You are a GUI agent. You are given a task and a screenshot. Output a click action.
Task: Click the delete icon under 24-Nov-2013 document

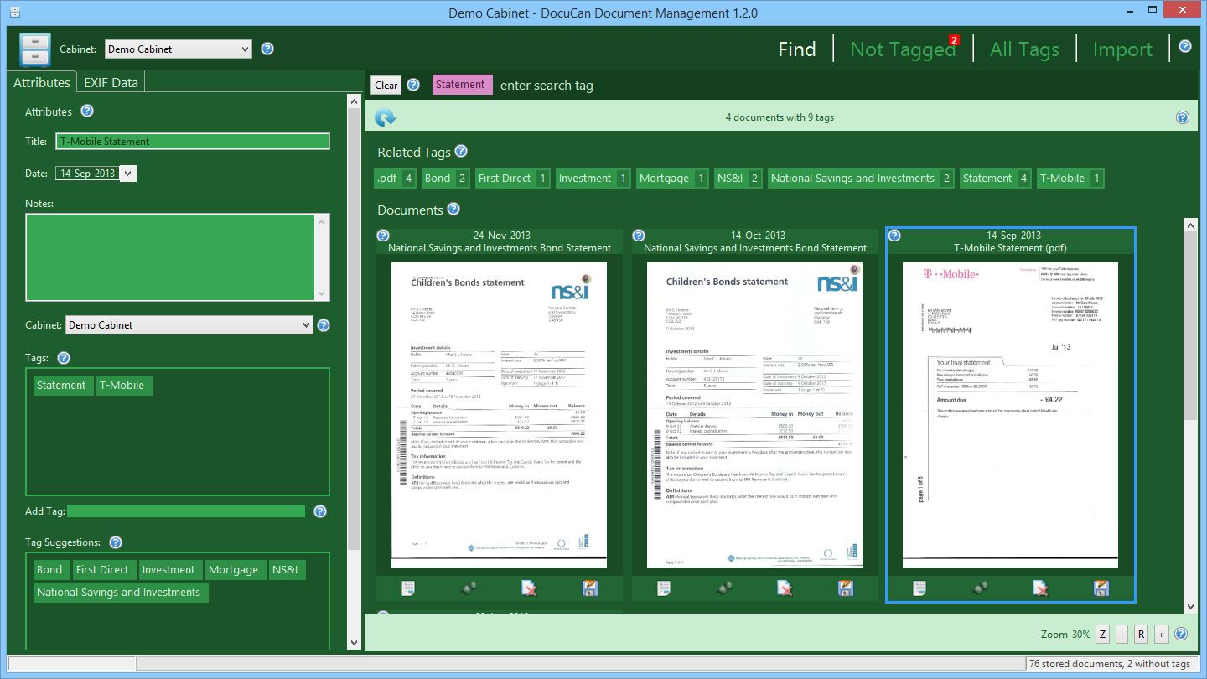pos(529,588)
